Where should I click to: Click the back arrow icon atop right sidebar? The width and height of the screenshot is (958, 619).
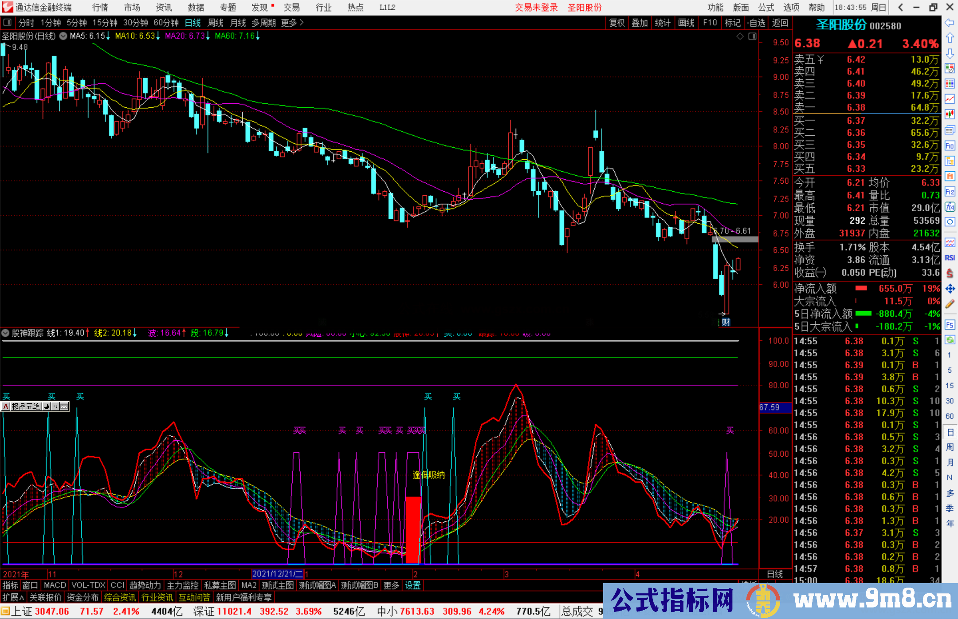pos(950,23)
